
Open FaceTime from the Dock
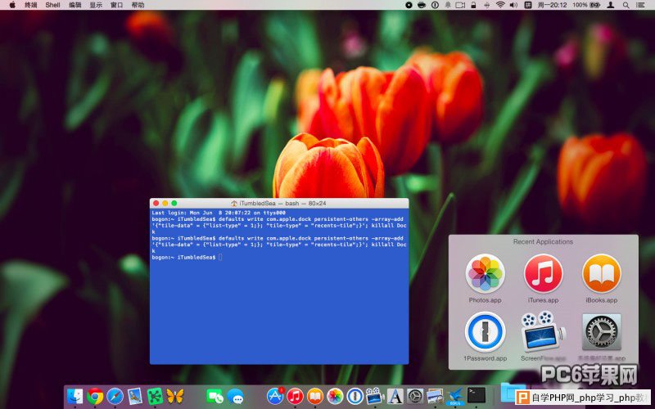[x=215, y=396]
